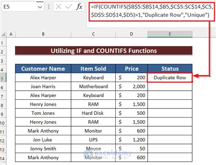The image size is (216, 165).
Task: Select the Motherboard cell
Action: coord(93,87)
